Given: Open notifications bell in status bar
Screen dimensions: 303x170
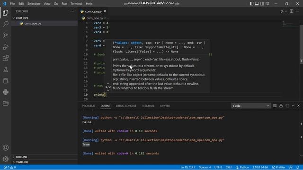Looking at the screenshot, I should (298, 167).
